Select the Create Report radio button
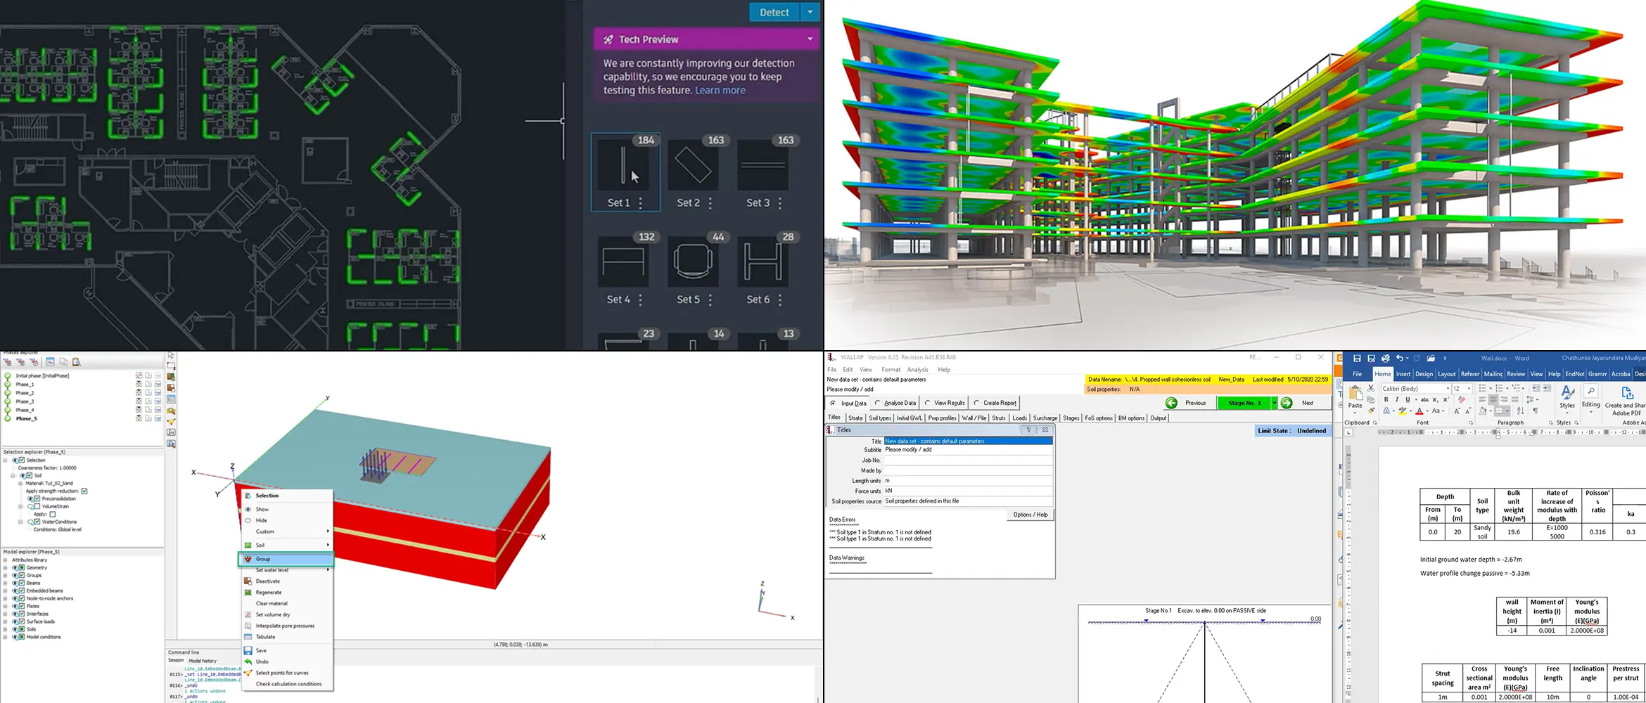The width and height of the screenshot is (1646, 703). pos(976,403)
